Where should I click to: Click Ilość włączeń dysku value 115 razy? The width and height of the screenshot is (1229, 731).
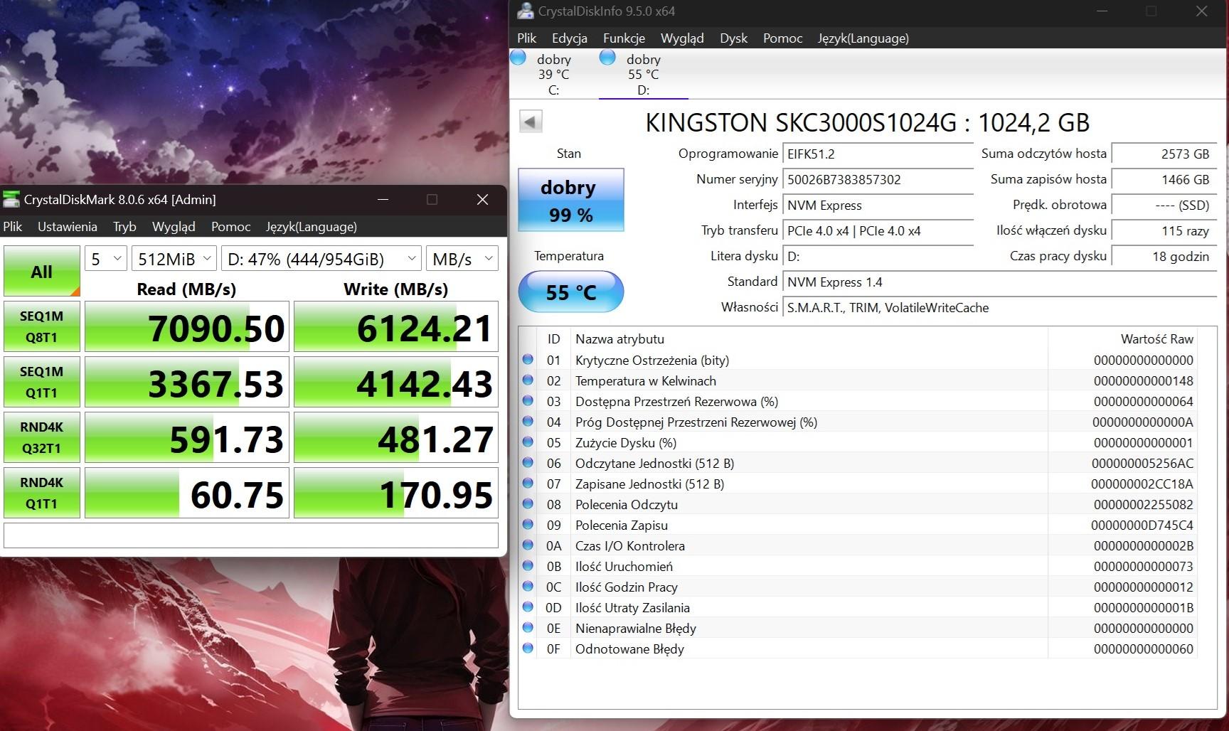1164,231
